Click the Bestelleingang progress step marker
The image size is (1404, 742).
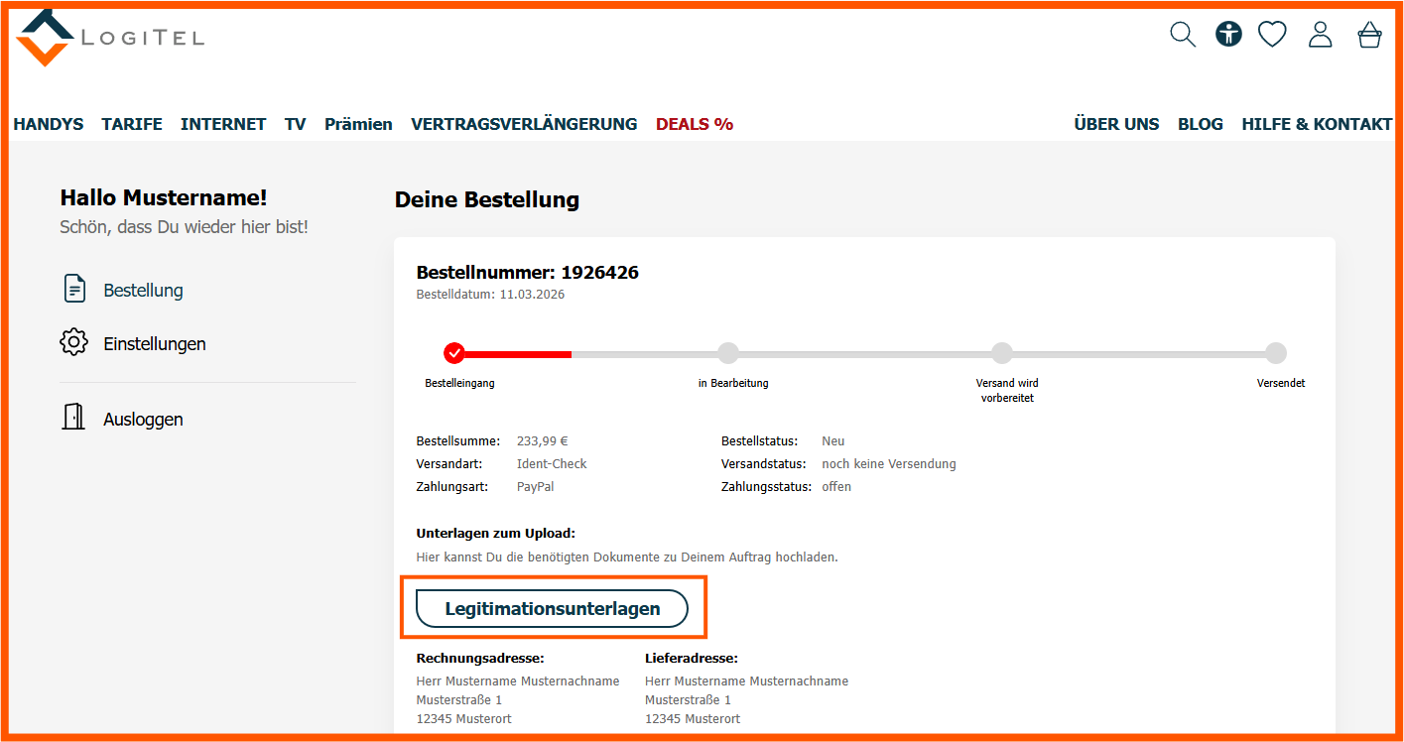[454, 353]
